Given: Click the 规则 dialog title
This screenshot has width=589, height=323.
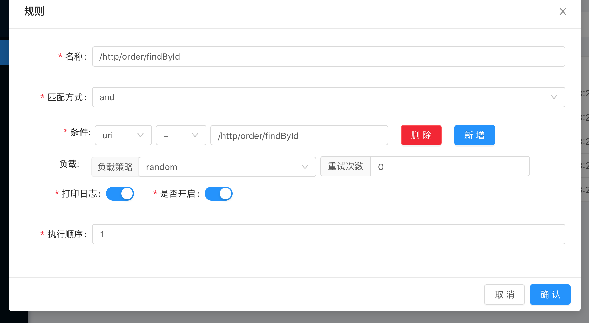Looking at the screenshot, I should (x=34, y=11).
